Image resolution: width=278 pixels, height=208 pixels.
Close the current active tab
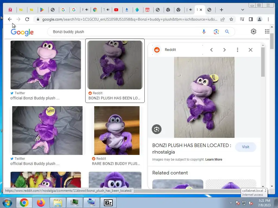tap(201, 10)
